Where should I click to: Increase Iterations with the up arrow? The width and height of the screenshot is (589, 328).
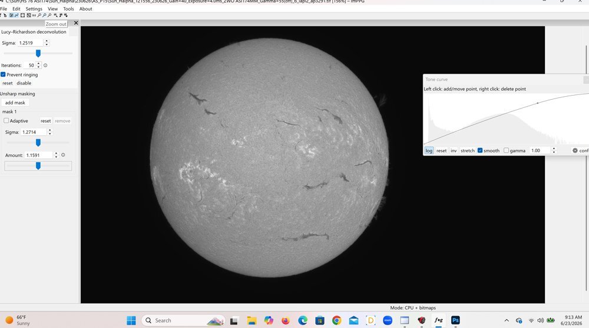pos(38,64)
